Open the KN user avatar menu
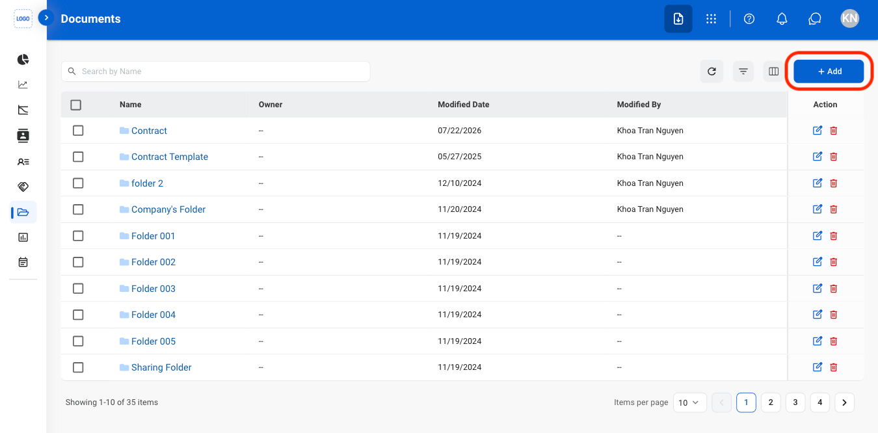This screenshot has width=878, height=433. [849, 18]
